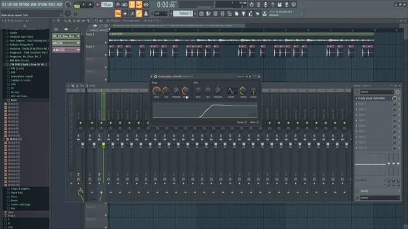408x229 pixels.
Task: Click the one-click audio recording microphone icon
Action: 265,4
